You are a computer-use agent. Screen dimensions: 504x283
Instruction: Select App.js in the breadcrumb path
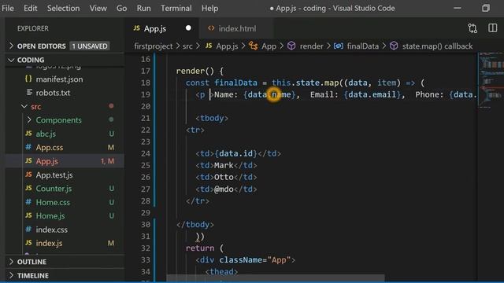tap(227, 46)
